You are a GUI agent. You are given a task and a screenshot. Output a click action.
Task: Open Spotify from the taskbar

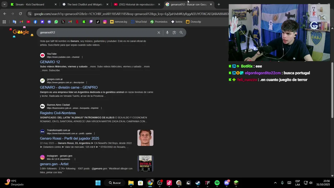coord(217,183)
